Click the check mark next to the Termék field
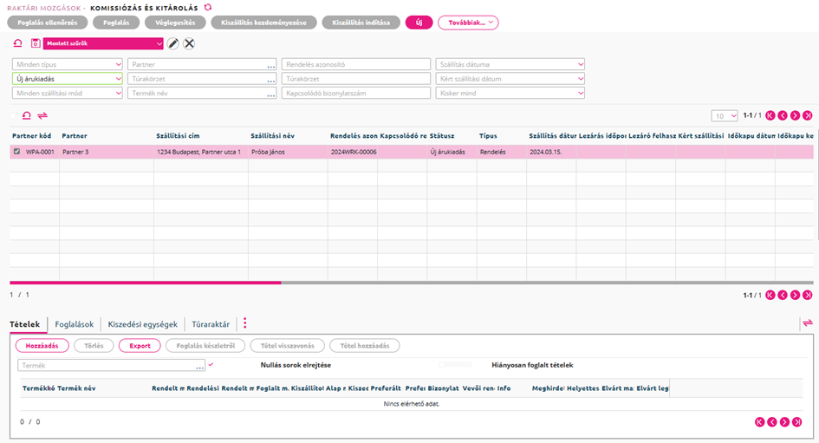The width and height of the screenshot is (819, 443). point(211,365)
